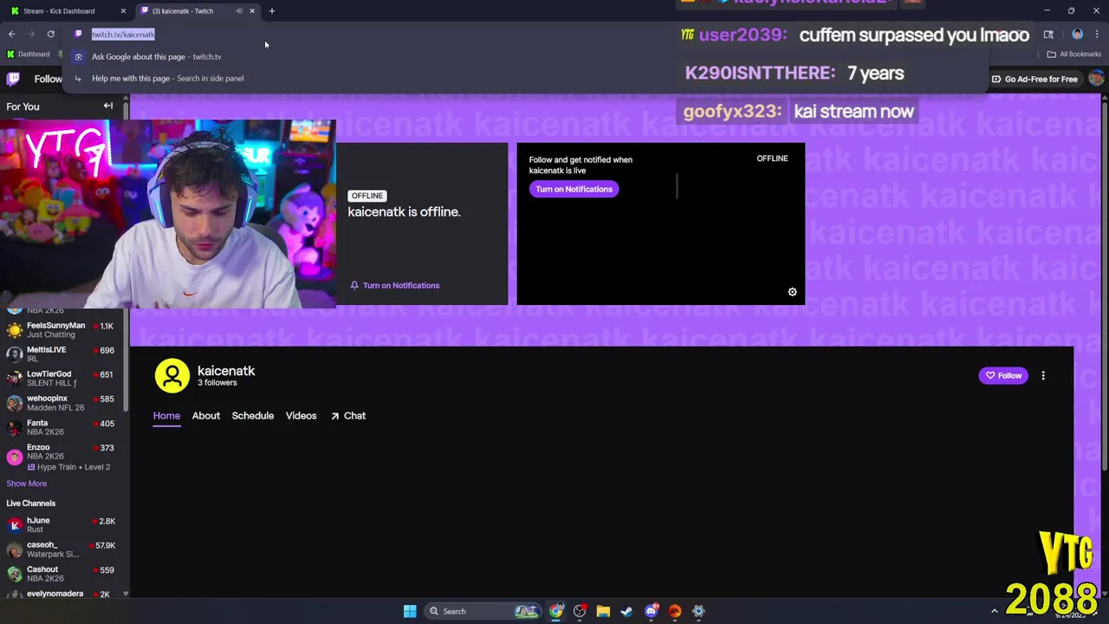Collapse the For You sidebar arrow
This screenshot has width=1109, height=624.
pyautogui.click(x=108, y=106)
